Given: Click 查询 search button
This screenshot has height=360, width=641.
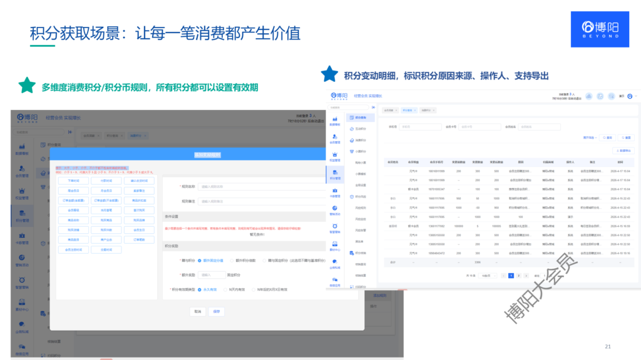Looking at the screenshot, I should click(x=607, y=137).
